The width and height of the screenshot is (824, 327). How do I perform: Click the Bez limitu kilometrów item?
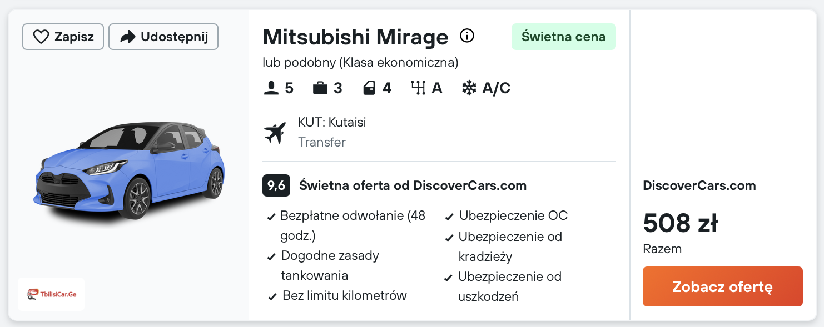click(344, 295)
